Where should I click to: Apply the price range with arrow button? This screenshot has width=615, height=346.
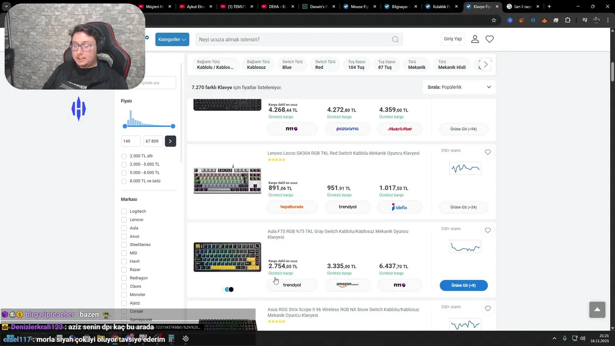(x=171, y=141)
